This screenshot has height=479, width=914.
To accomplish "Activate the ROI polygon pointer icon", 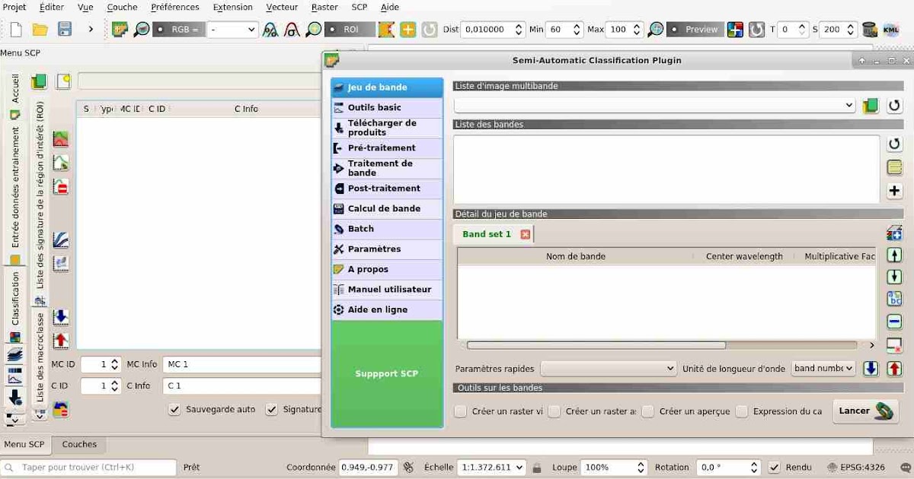I will click(x=387, y=30).
